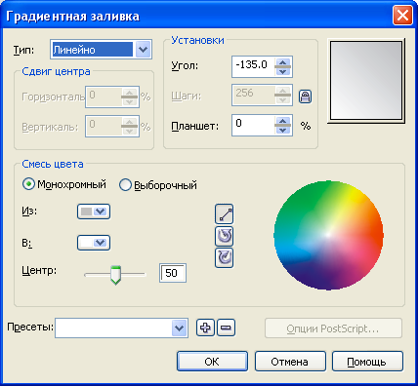Decrease the Угол value with down arrow
This screenshot has height=386, width=418.
pyautogui.click(x=283, y=71)
